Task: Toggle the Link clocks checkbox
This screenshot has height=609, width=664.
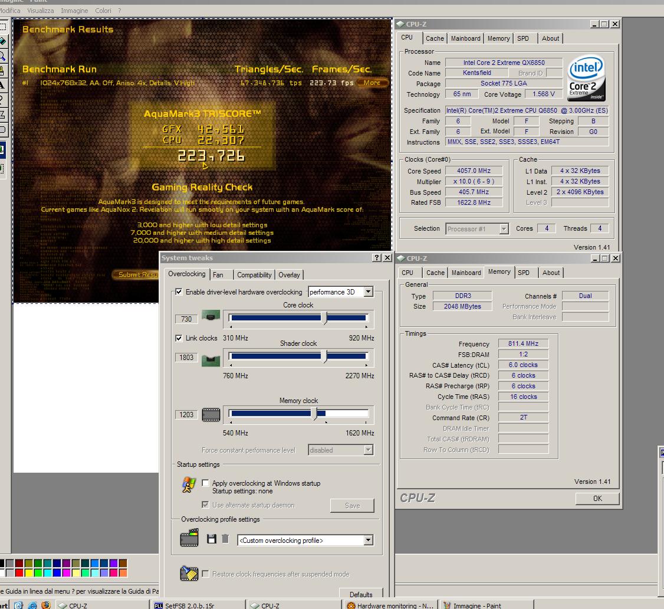Action: click(179, 338)
